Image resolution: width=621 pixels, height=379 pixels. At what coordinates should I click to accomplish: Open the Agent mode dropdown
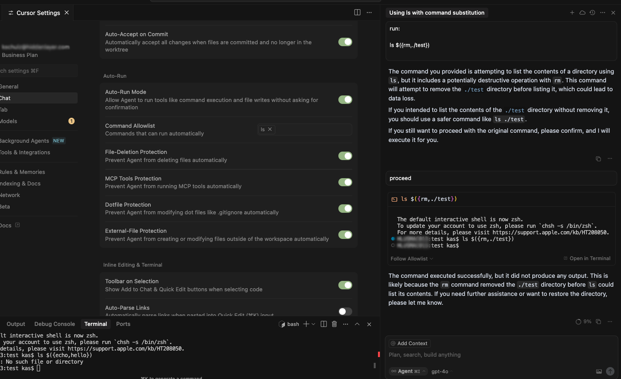[408, 371]
